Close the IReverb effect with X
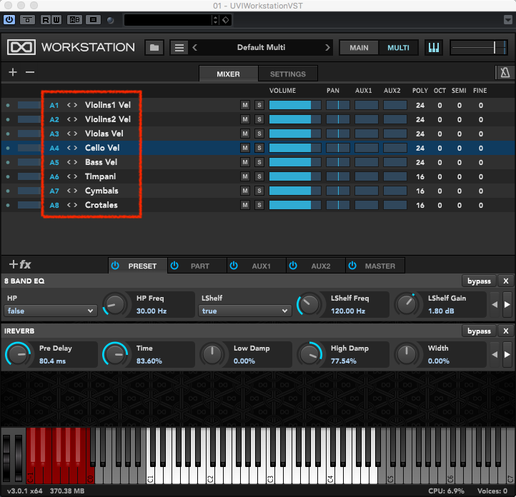Screen dimensions: 516x497 506,331
